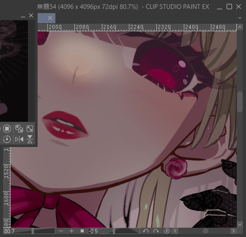Flip the Sub View image horizontally
Screen dimensions: 246x237
click(x=19, y=139)
